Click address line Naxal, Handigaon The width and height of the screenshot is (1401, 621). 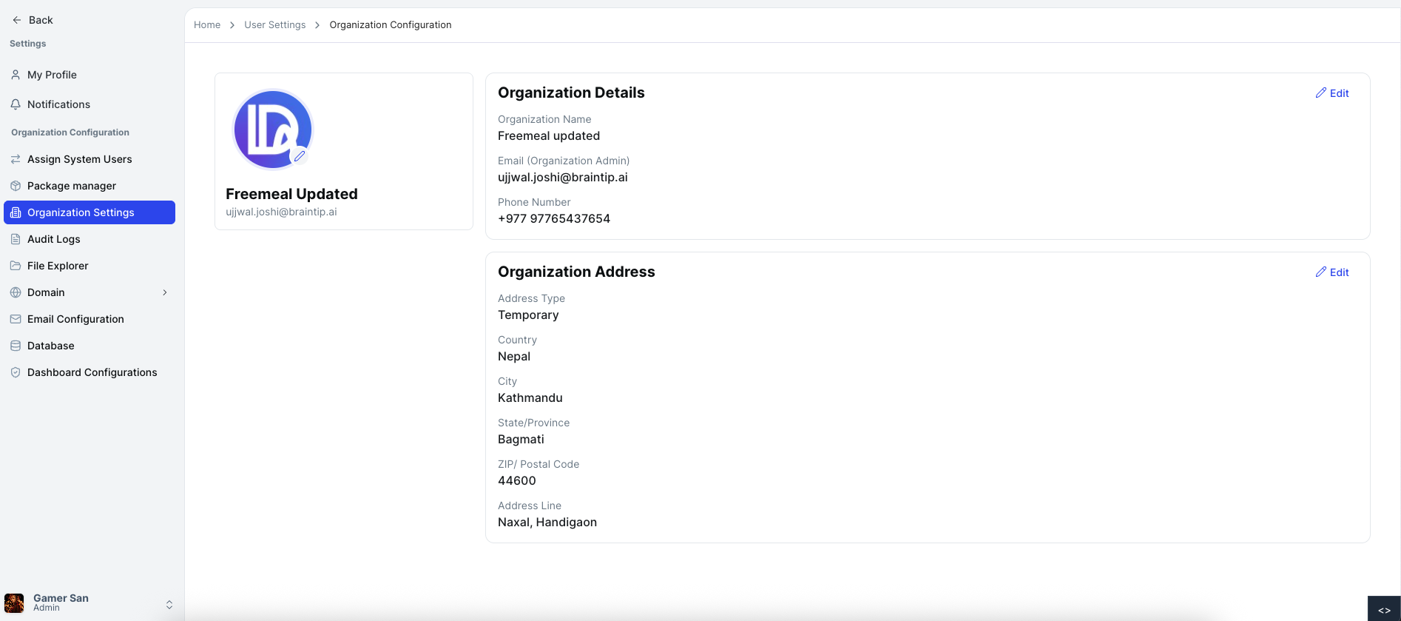(x=547, y=522)
